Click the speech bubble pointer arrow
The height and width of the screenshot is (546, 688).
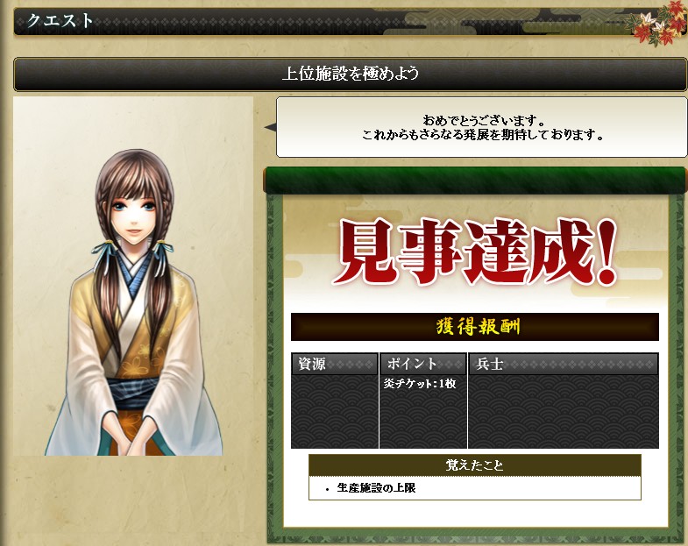tap(270, 127)
